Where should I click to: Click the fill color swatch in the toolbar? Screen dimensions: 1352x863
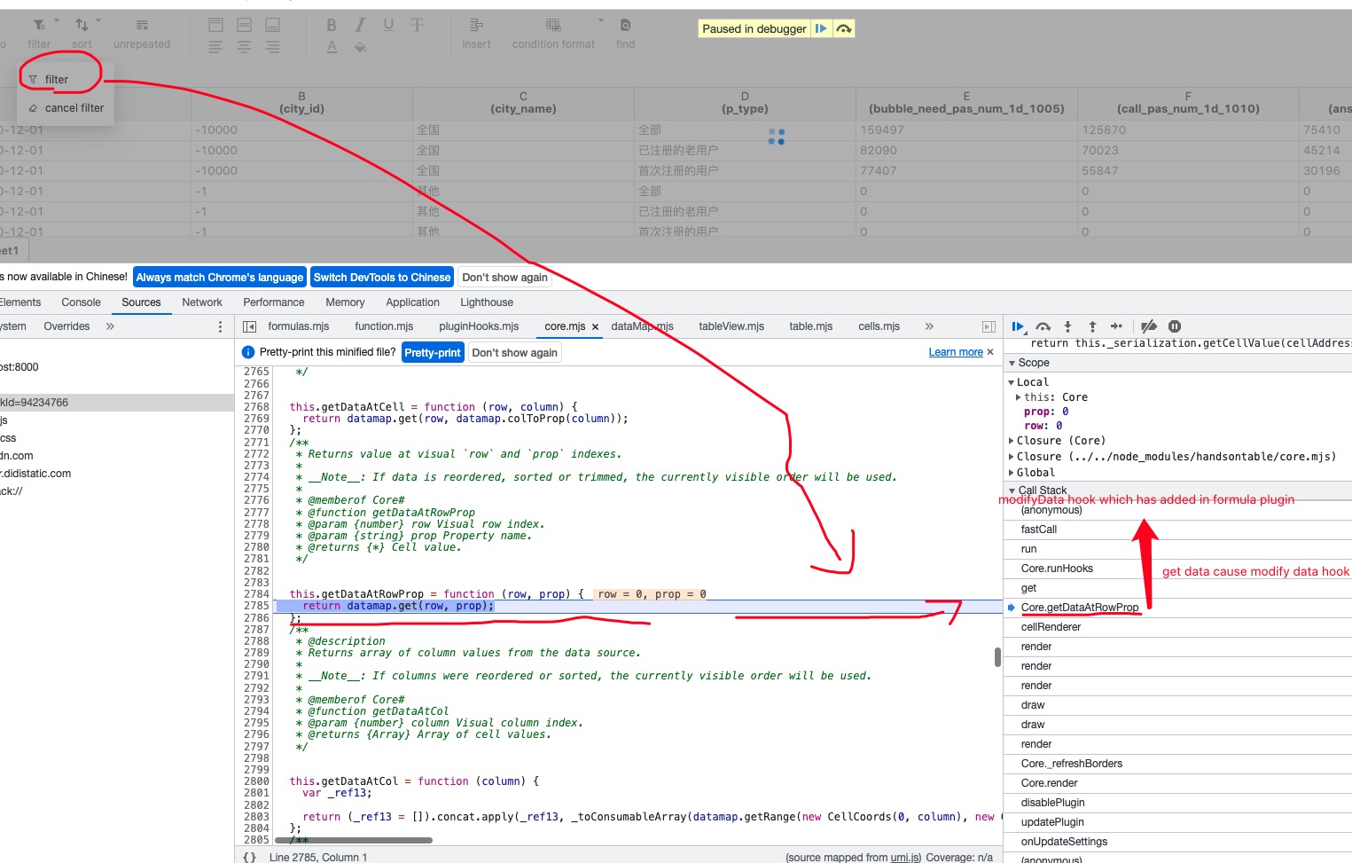[359, 46]
